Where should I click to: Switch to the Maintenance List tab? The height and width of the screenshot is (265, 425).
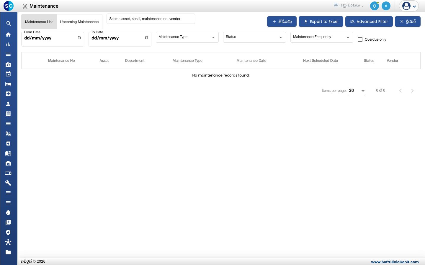point(39,22)
